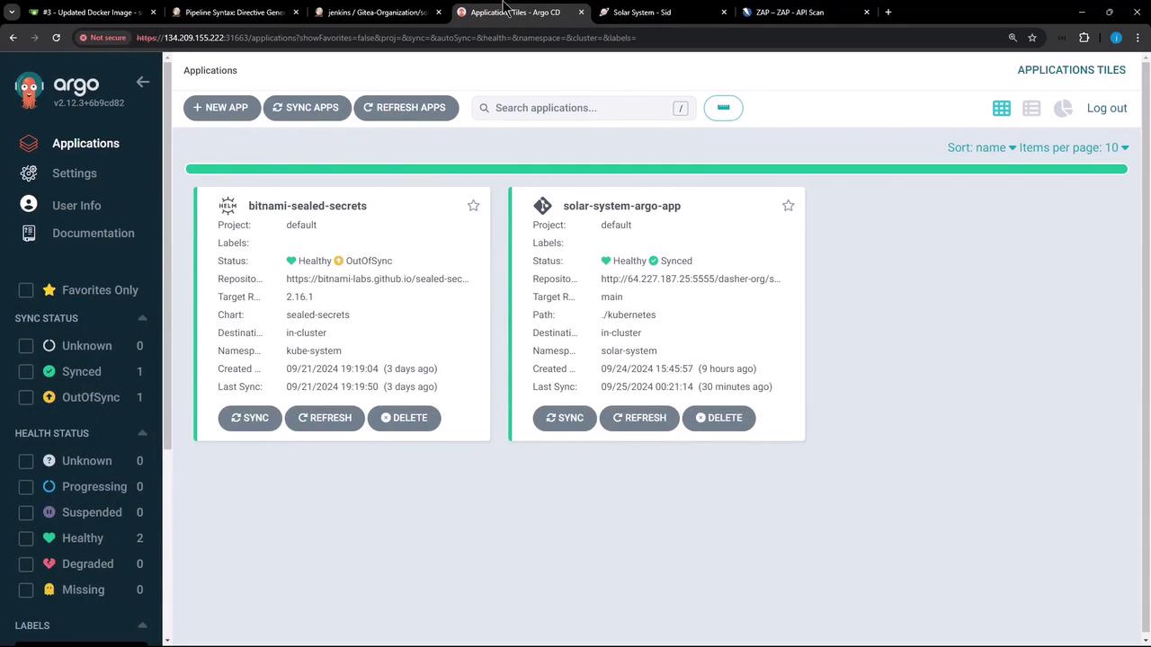Click the SYNC APPS button
This screenshot has height=647, width=1151.
[306, 108]
